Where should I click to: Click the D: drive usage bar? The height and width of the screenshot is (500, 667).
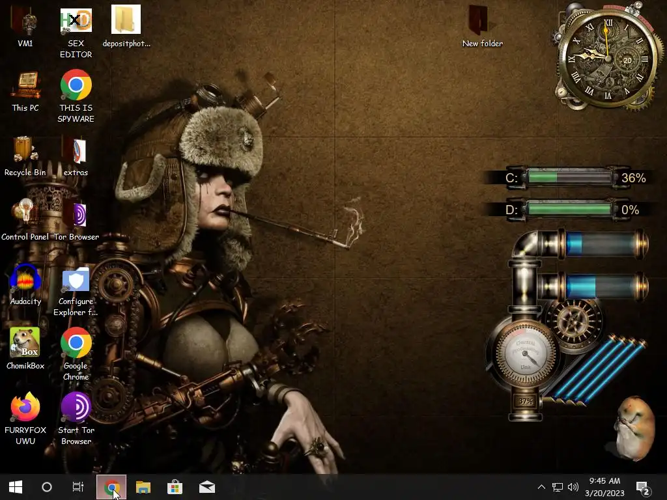pyautogui.click(x=569, y=209)
